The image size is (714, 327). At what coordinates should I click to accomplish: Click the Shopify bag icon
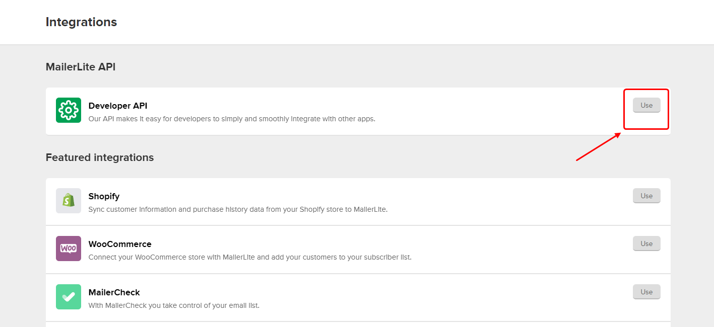pyautogui.click(x=69, y=201)
